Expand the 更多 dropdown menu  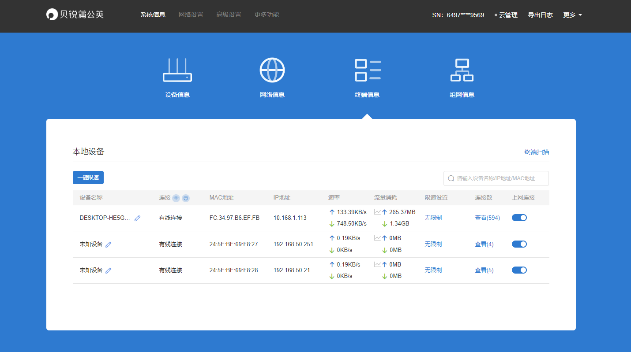(572, 15)
